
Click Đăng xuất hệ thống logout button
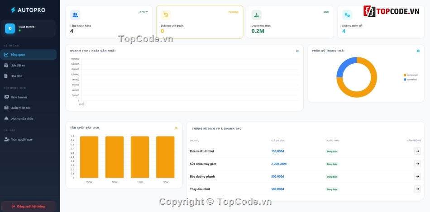click(x=28, y=206)
